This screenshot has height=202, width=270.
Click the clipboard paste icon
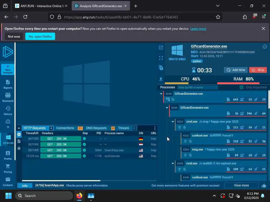point(161,68)
